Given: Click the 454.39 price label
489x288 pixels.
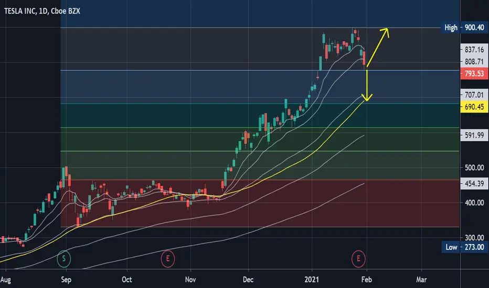Looking at the screenshot, I should [x=474, y=184].
